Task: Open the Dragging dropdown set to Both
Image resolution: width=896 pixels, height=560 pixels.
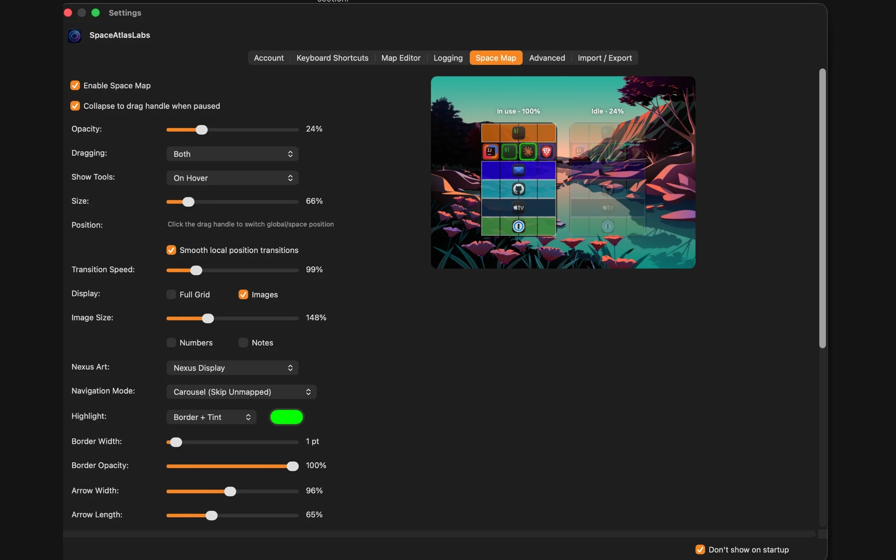Action: [232, 154]
